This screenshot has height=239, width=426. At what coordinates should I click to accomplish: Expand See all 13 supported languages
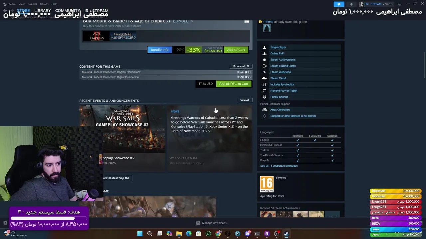coord(279,166)
